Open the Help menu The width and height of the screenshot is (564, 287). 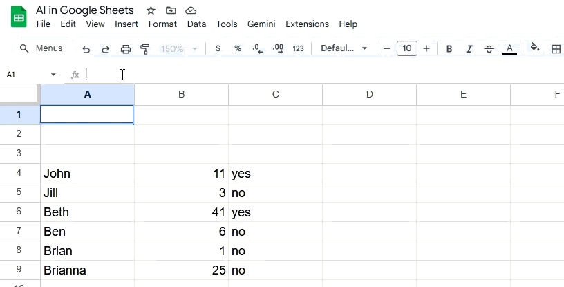coord(348,24)
